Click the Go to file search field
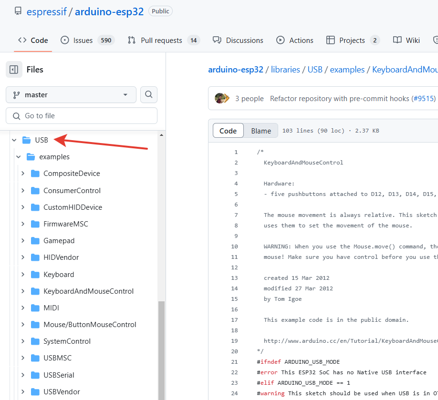Screen dimensions: 438x400 (82, 115)
